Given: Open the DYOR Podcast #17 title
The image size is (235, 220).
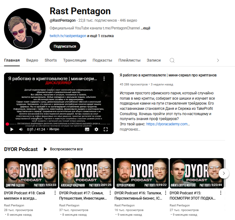Looking at the screenshot, I should [x=83, y=196].
